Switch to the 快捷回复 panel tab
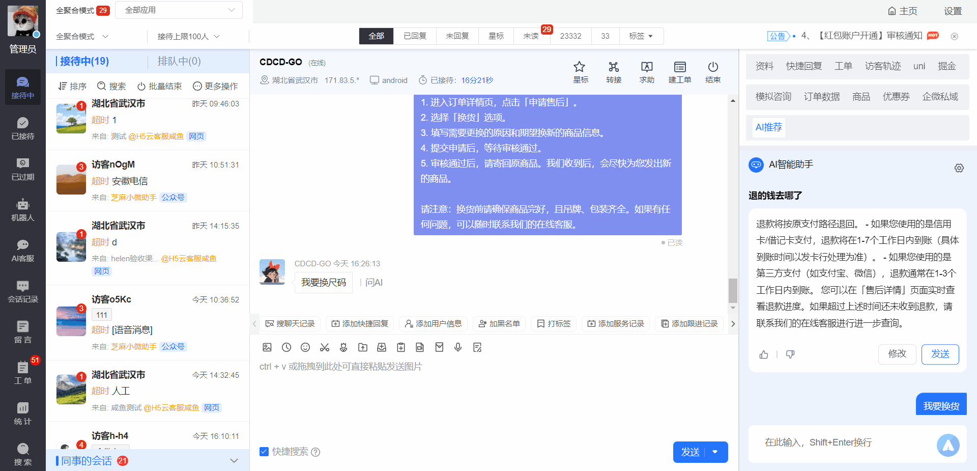Screen dimensions: 977x471 coord(803,66)
